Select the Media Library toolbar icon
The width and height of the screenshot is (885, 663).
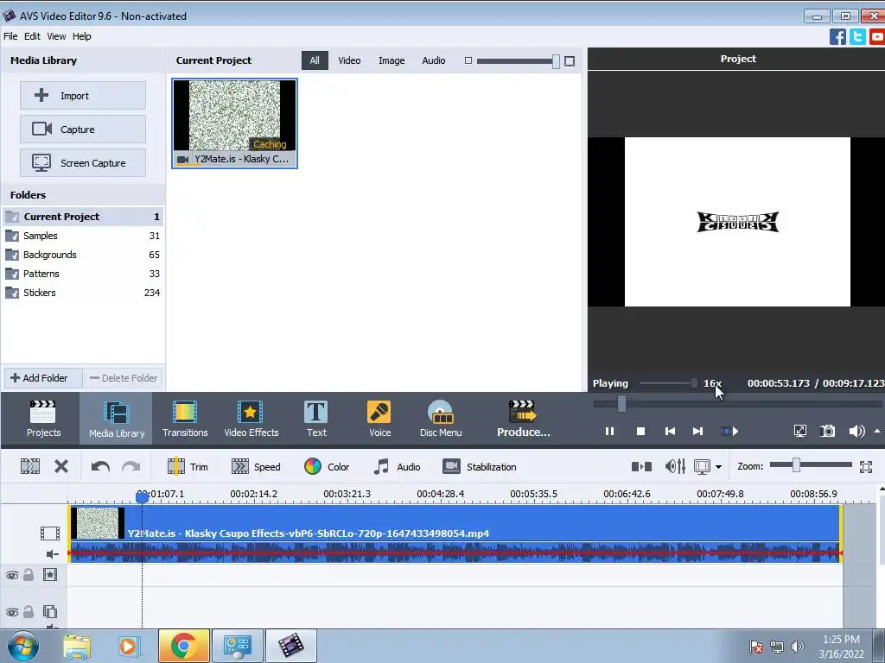tap(117, 419)
